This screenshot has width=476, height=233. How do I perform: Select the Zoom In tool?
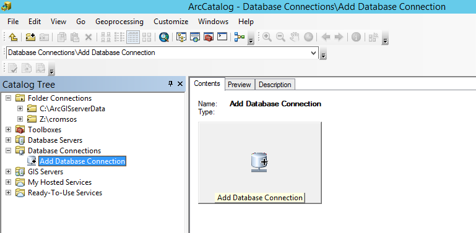coord(267,37)
